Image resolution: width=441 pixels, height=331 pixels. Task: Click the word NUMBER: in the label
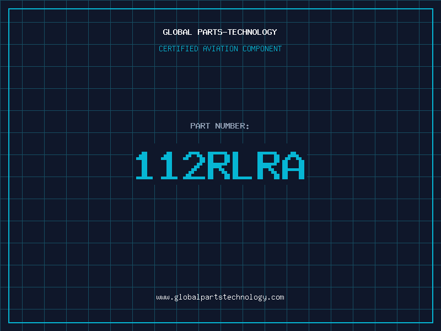click(x=232, y=126)
